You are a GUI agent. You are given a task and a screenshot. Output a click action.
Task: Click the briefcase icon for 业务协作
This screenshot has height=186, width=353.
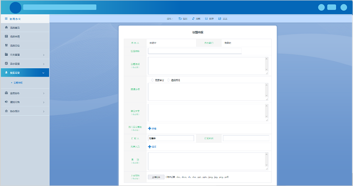6,93
